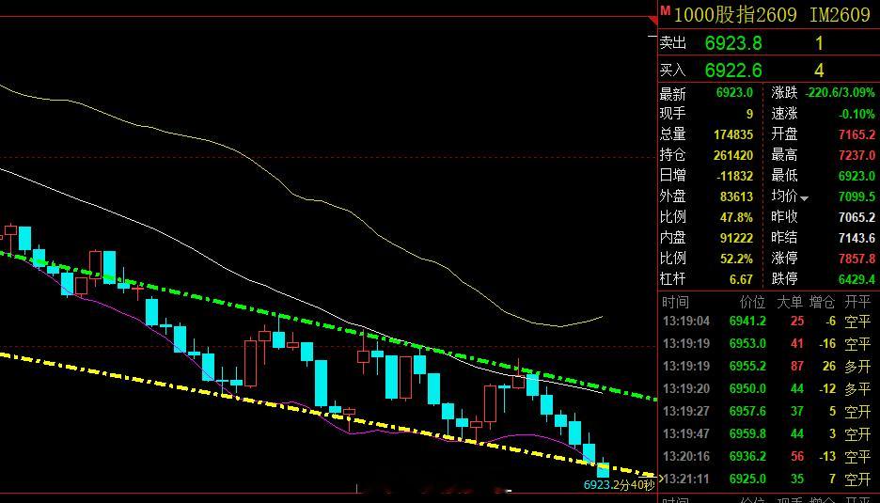Viewport: 880px width, 503px height.
Task: Select the latest tick row at 13:21:11
Action: click(x=768, y=479)
